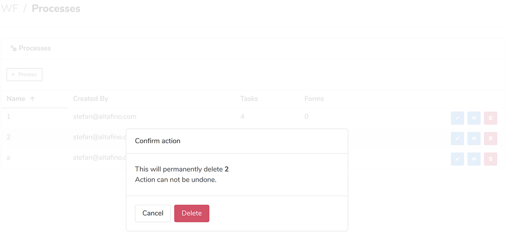Click the Forms column header
Screen dimensions: 505x241
(314, 99)
